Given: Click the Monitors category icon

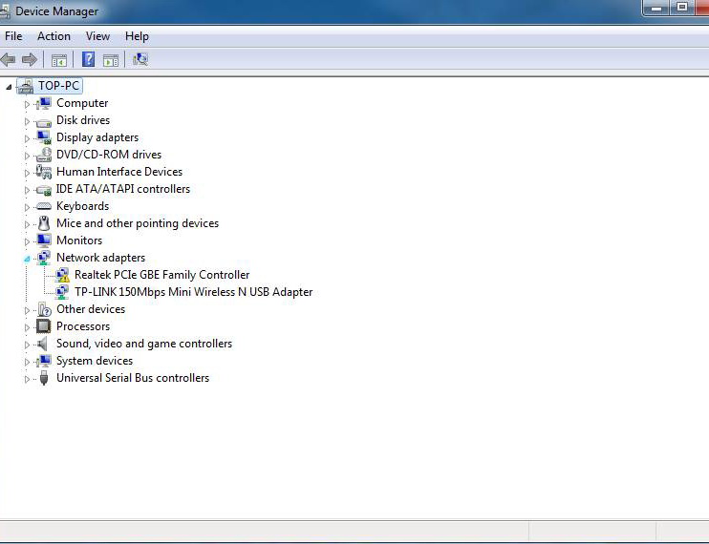Looking at the screenshot, I should pyautogui.click(x=44, y=241).
